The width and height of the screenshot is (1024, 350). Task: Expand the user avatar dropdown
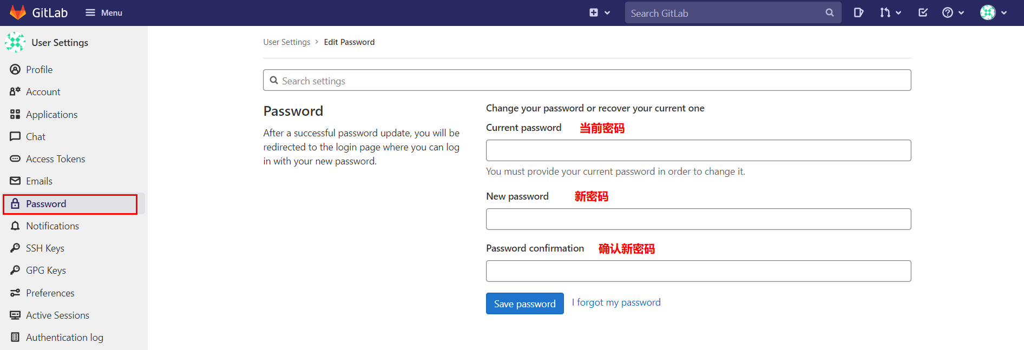[x=993, y=12]
